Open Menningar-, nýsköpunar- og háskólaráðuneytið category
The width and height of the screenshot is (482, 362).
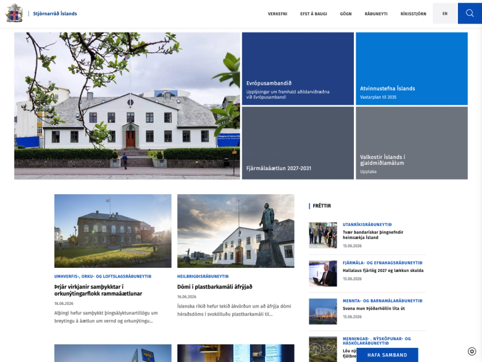377,341
